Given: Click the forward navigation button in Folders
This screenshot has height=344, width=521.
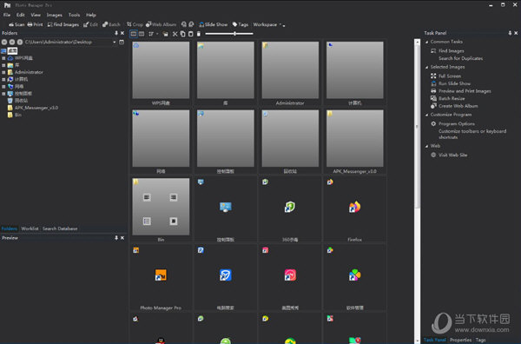Looking at the screenshot, I should pyautogui.click(x=12, y=43).
